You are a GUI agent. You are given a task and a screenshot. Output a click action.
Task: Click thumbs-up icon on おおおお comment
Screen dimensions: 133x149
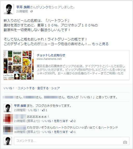coord(72,121)
